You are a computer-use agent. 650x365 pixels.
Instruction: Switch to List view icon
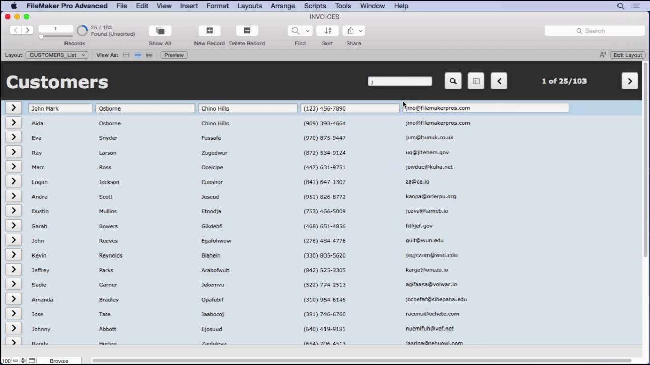pyautogui.click(x=138, y=55)
